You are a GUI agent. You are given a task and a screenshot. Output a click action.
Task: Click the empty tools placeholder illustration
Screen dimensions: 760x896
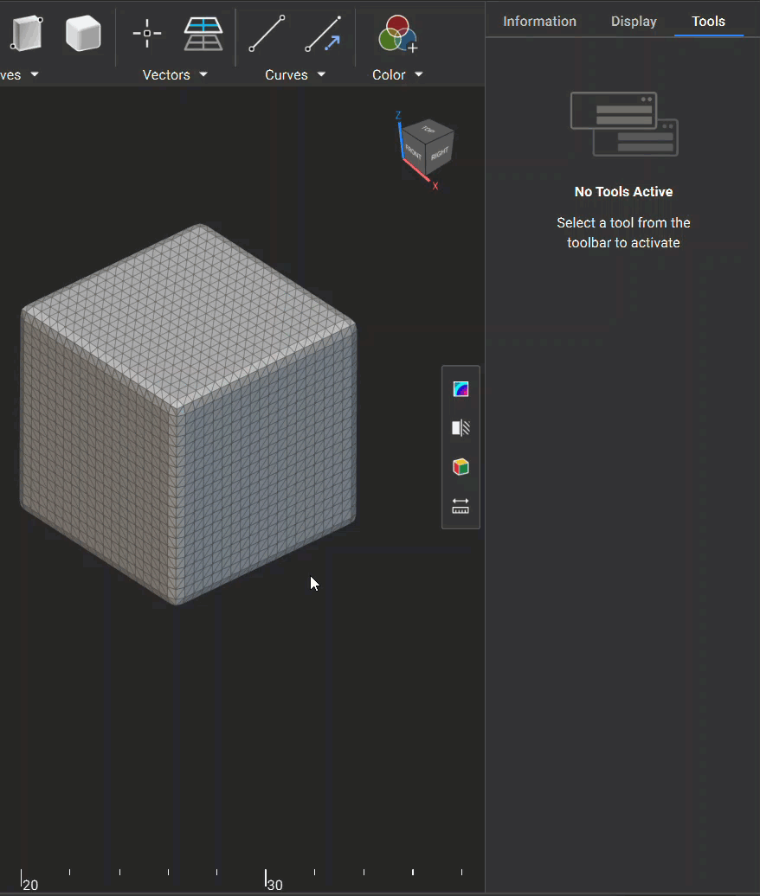point(624,124)
